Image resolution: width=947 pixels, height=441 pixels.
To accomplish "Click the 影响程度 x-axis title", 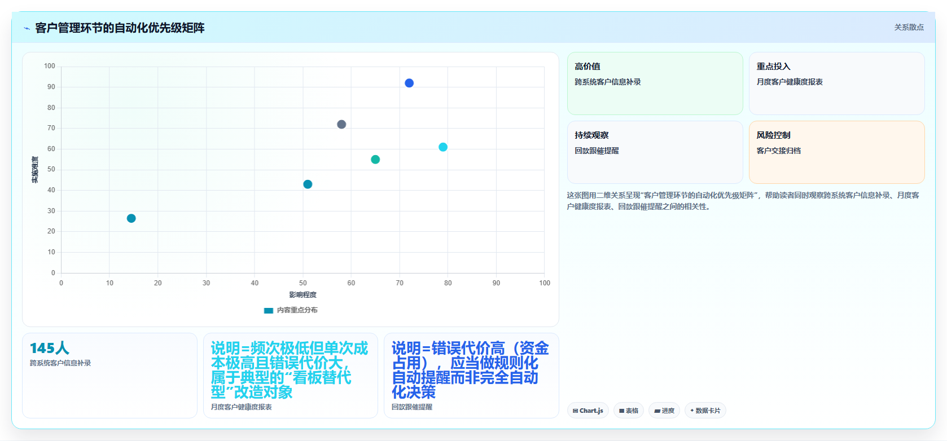I will (x=303, y=295).
